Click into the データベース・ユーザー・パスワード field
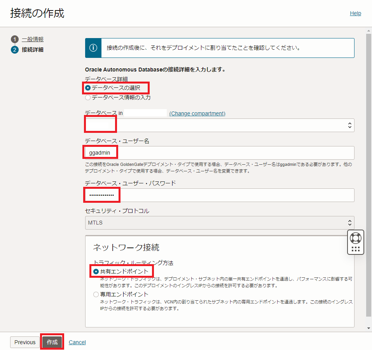 (220, 195)
